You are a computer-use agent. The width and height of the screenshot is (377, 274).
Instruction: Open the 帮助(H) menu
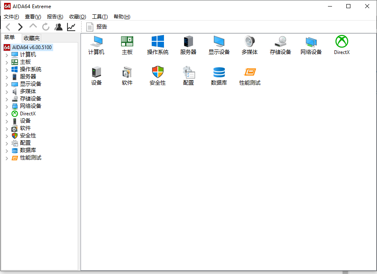pyautogui.click(x=122, y=17)
